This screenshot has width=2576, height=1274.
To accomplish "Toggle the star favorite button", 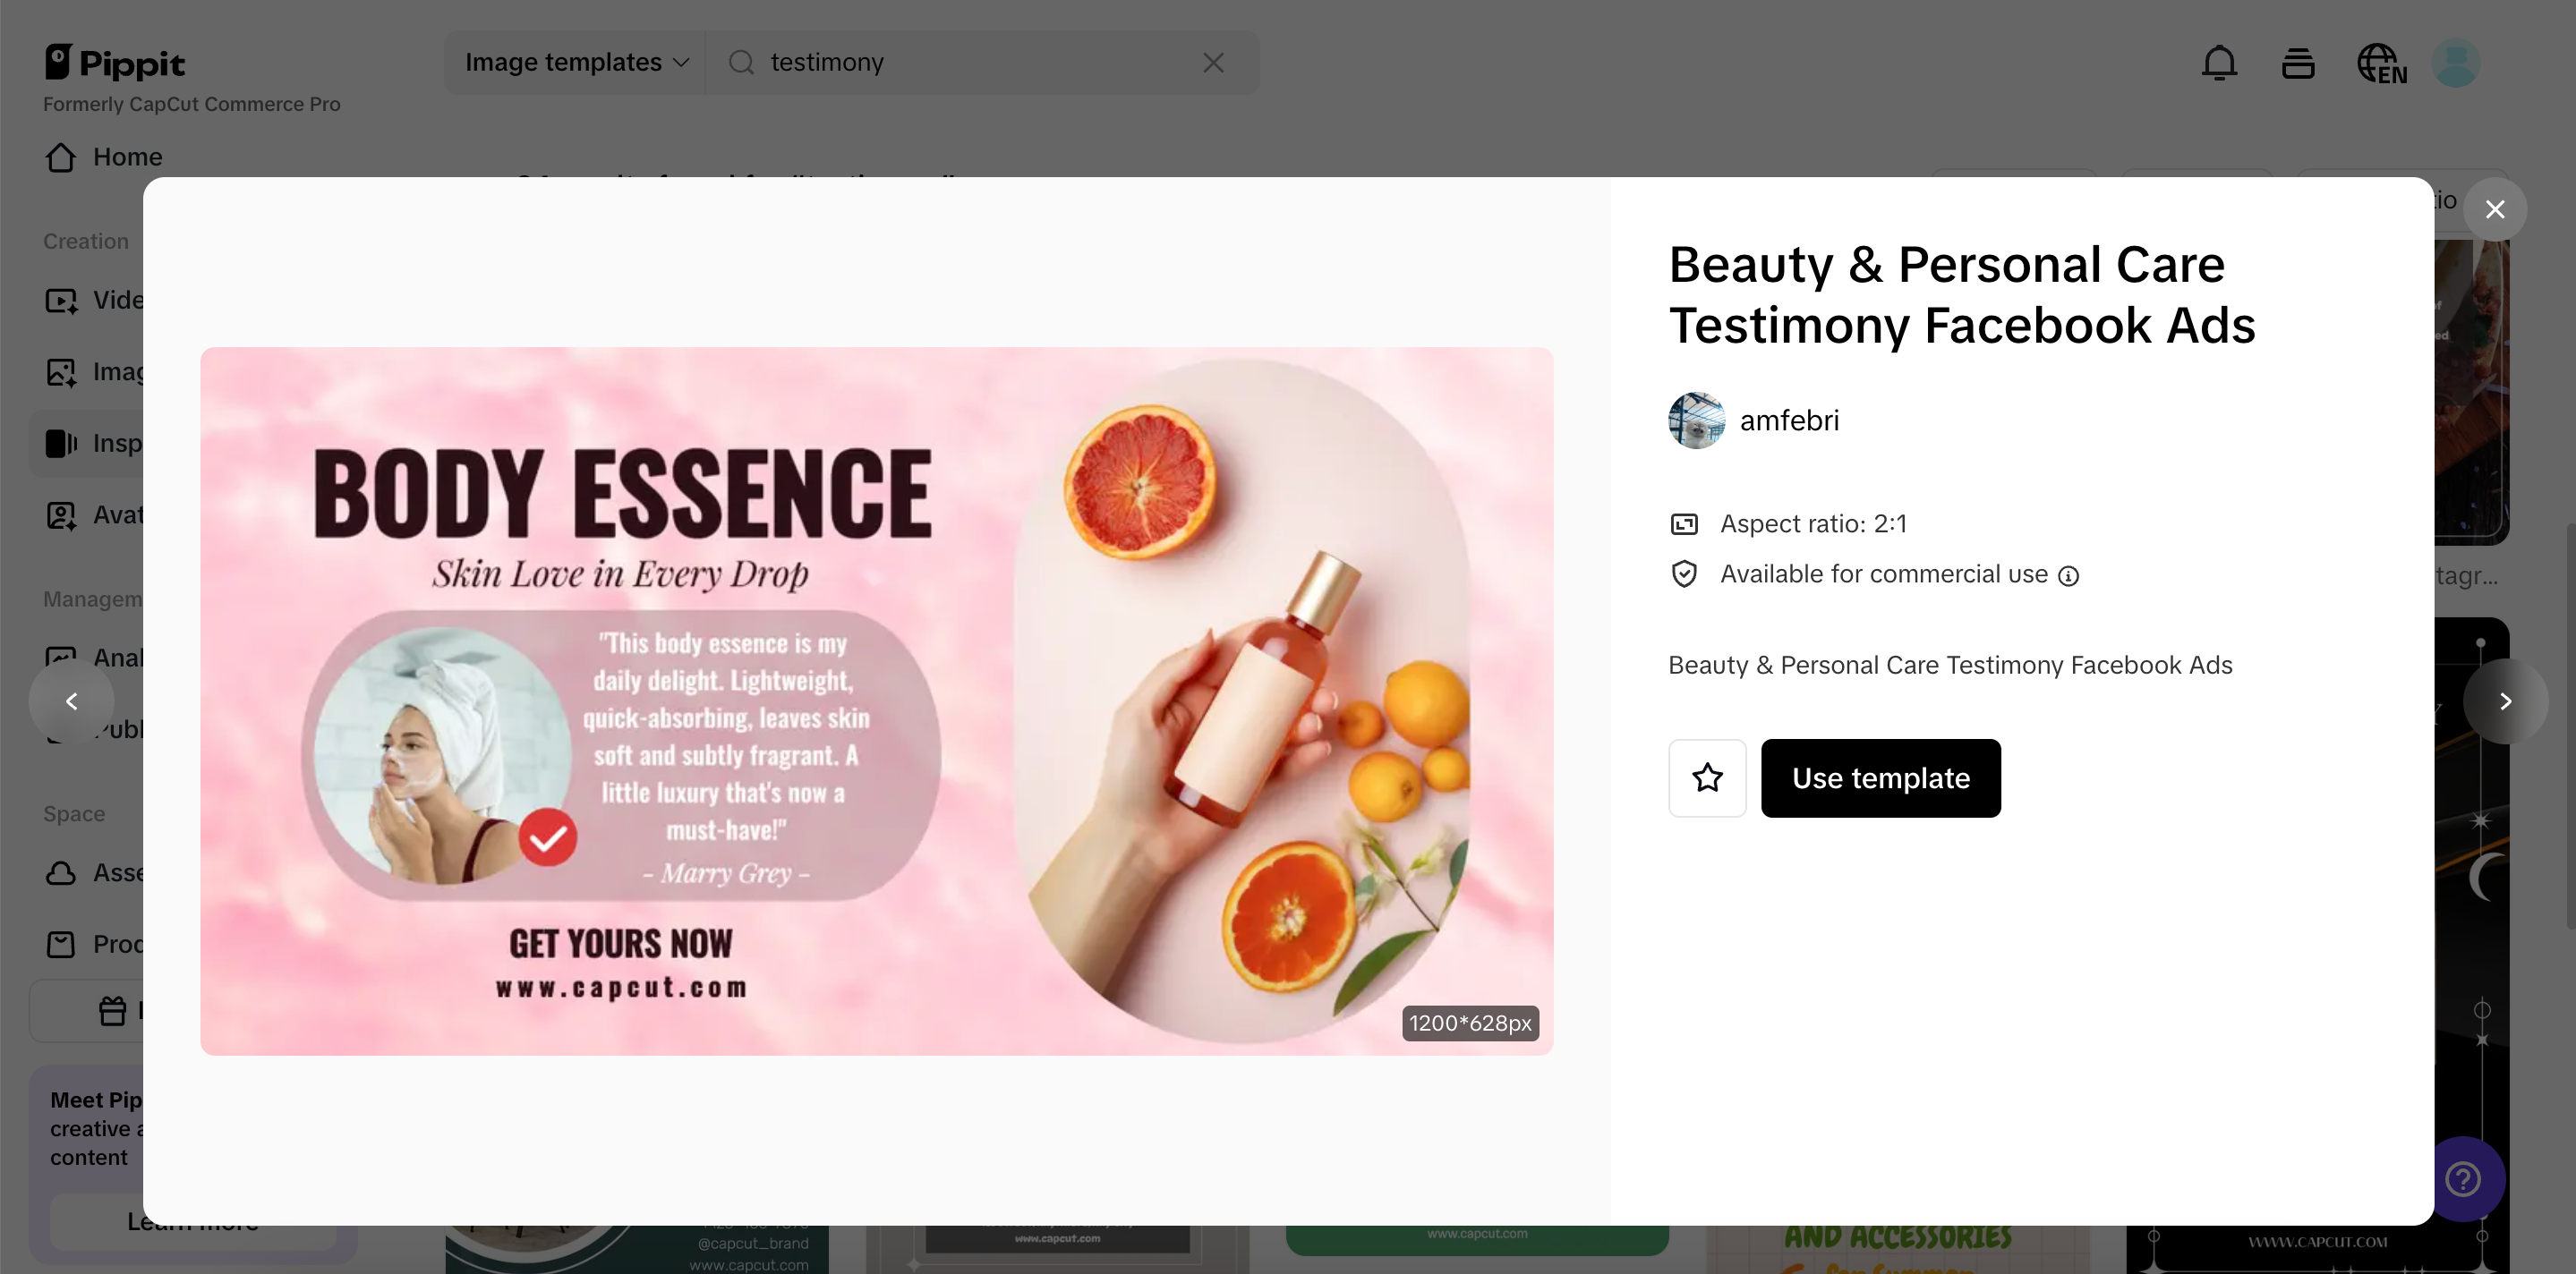I will point(1707,778).
